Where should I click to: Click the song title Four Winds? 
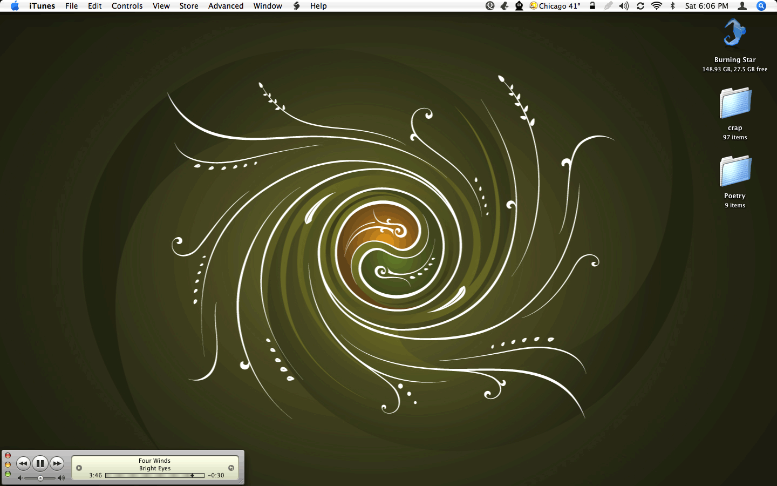[154, 461]
